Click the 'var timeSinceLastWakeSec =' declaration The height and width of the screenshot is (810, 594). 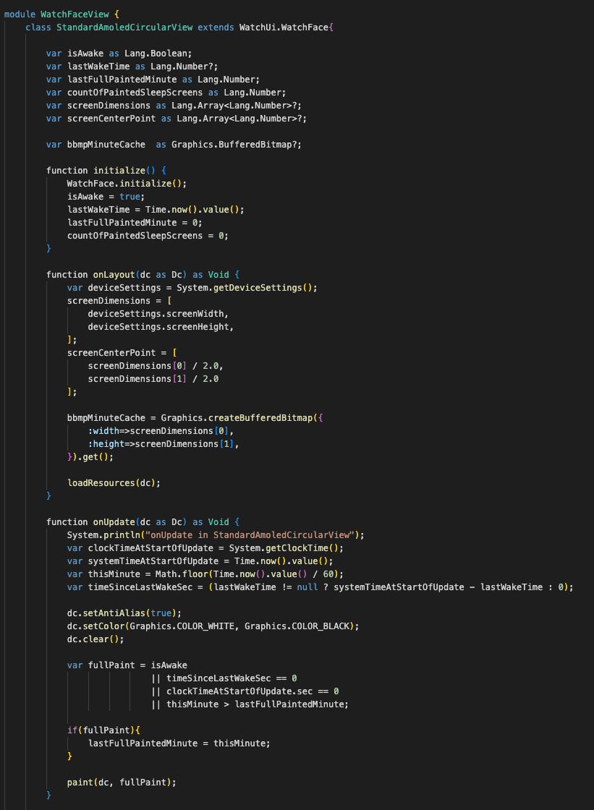point(320,587)
